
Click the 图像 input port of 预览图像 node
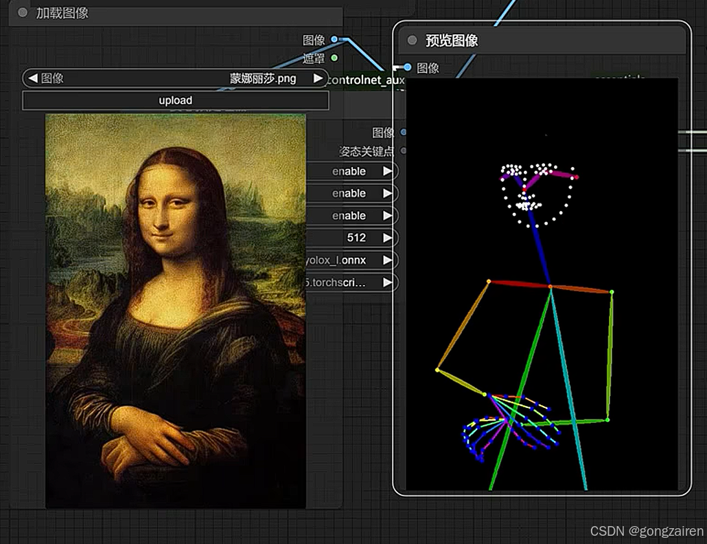pyautogui.click(x=408, y=67)
